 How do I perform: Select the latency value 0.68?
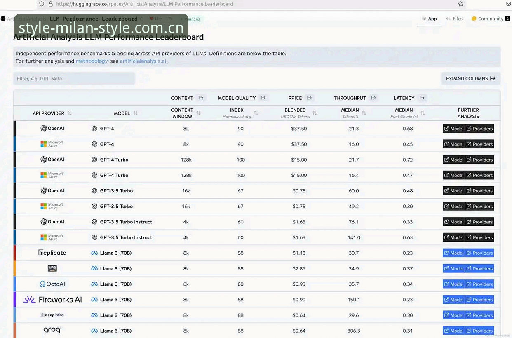coord(408,129)
